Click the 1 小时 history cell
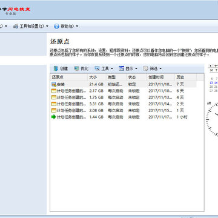 click(x=182, y=117)
